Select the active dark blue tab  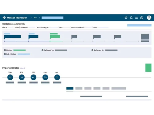tap(70, 88)
